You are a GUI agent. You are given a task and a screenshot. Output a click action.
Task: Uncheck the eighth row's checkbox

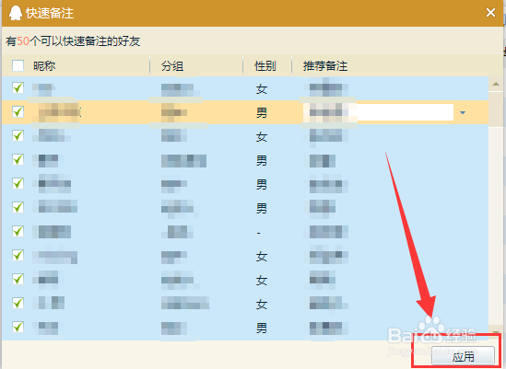[x=18, y=255]
